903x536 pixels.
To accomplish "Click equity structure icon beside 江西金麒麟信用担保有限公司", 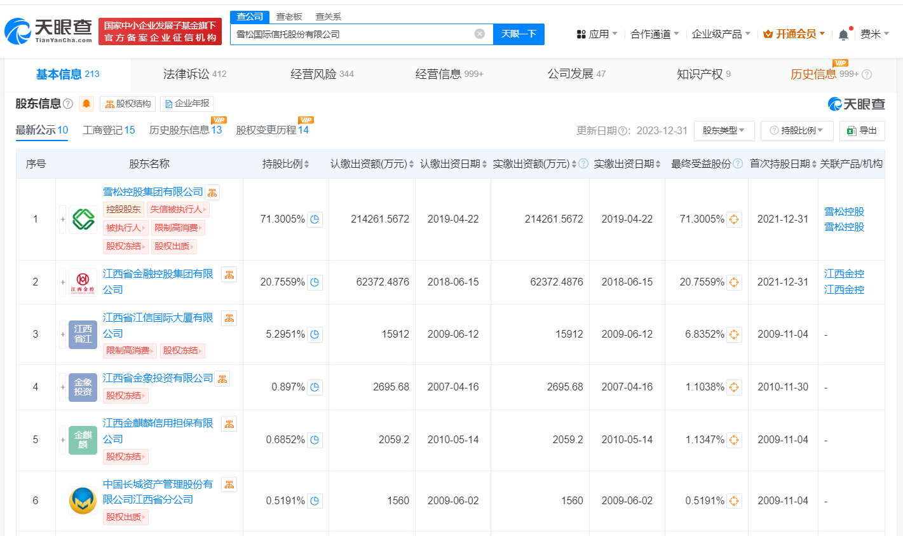I will point(229,424).
